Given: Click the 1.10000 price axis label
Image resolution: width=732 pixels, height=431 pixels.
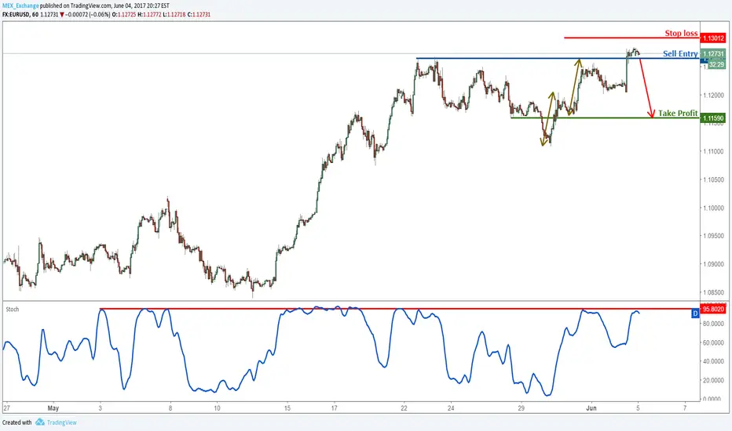Looking at the screenshot, I should [714, 208].
